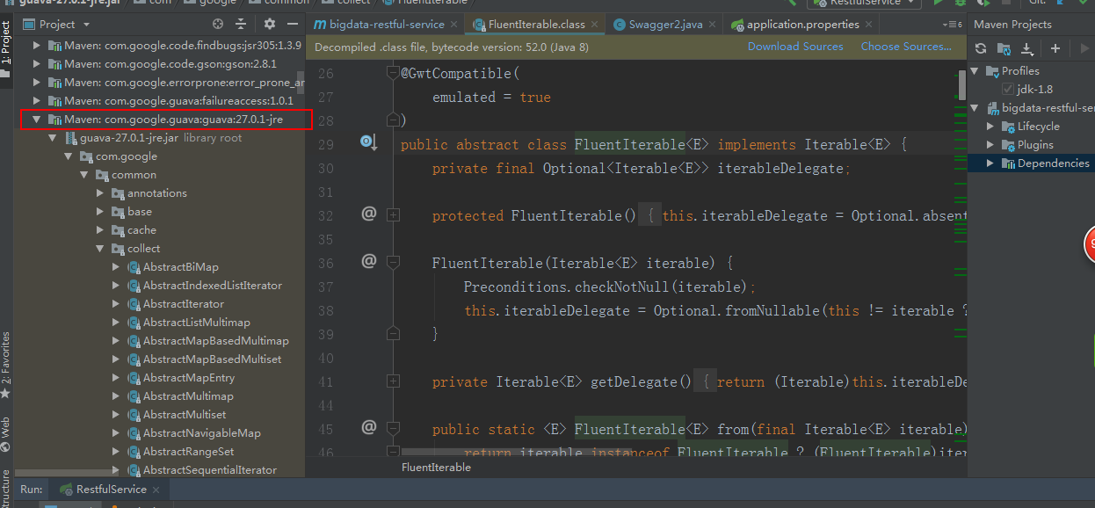Click the Maven download sources icon
1095x508 pixels.
tap(1026, 48)
